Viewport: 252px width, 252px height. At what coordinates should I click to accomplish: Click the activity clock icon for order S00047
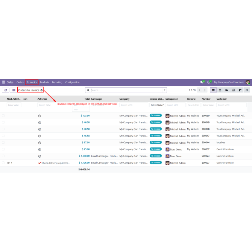[39, 136]
